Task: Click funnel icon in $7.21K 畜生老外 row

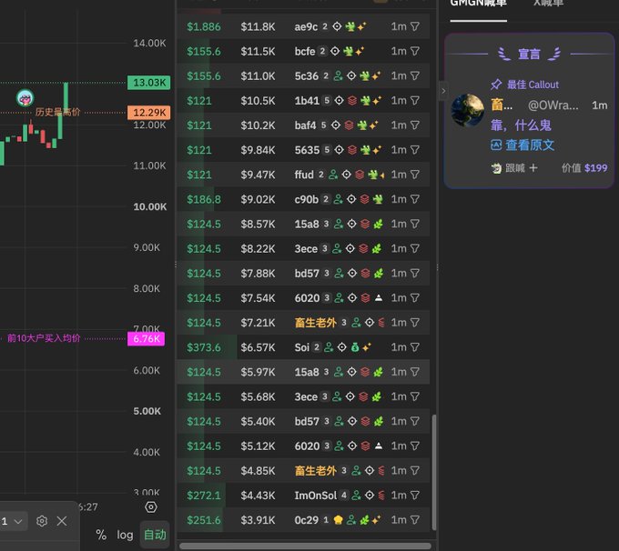Action: (x=415, y=323)
